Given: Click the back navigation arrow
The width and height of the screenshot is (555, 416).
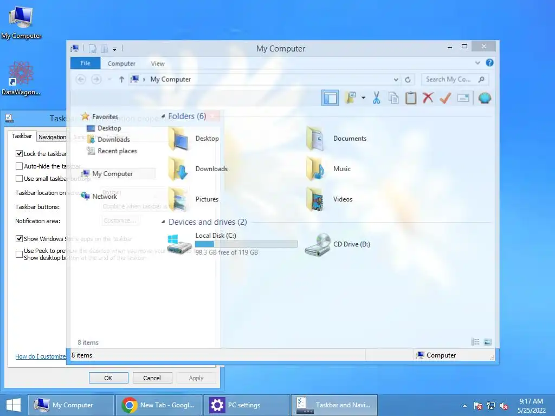Looking at the screenshot, I should 81,80.
